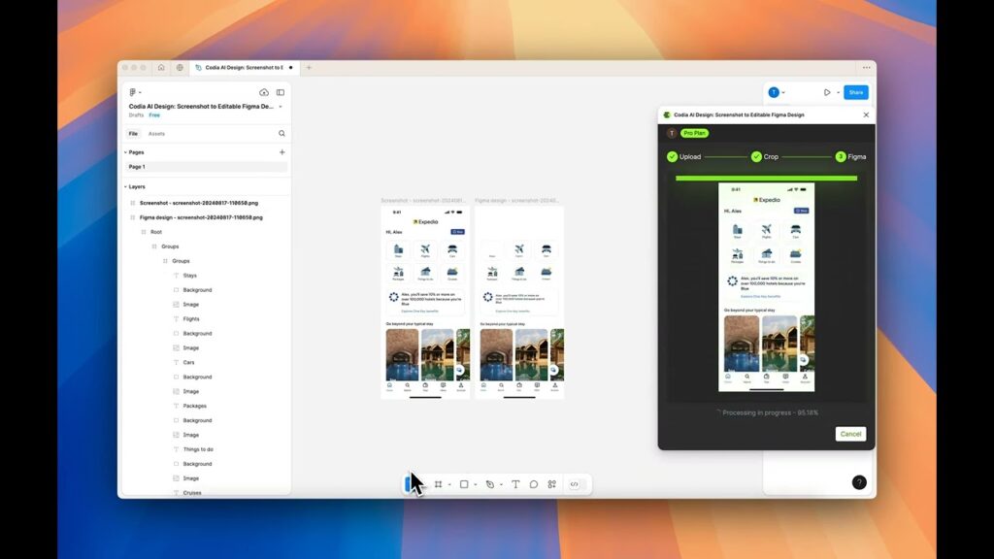This screenshot has height=559, width=994.
Task: Select the Pen tool
Action: tap(490, 484)
